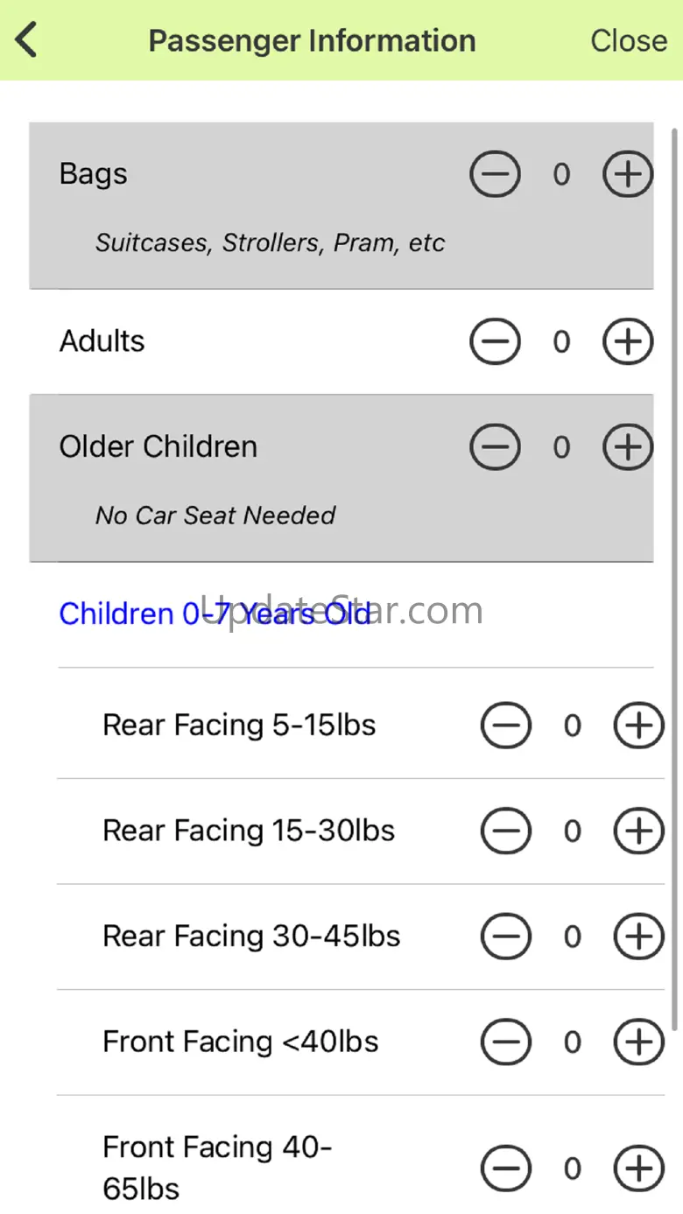The height and width of the screenshot is (1214, 683).
Task: Remove one Adult passenger
Action: click(495, 341)
